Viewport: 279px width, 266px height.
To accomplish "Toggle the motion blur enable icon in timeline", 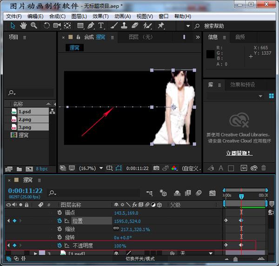I will [x=199, y=193].
